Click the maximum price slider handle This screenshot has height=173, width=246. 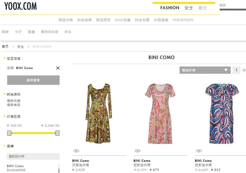[x=57, y=133]
